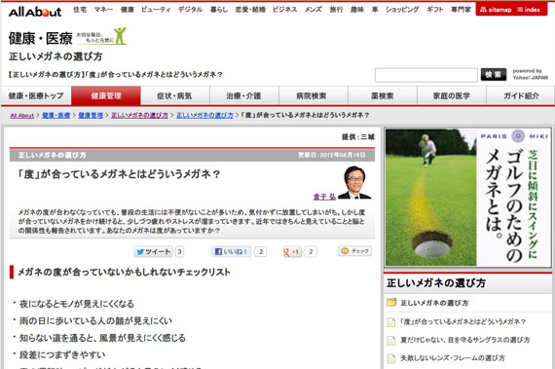Open the メンズ top menu
The height and width of the screenshot is (369, 555).
(314, 10)
